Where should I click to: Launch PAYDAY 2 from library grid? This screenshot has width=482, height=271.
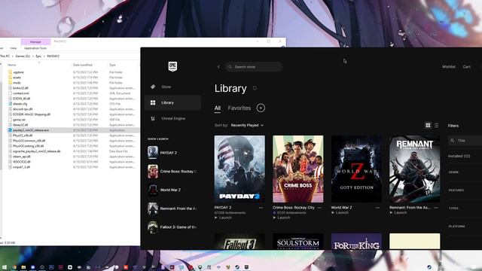click(x=223, y=218)
